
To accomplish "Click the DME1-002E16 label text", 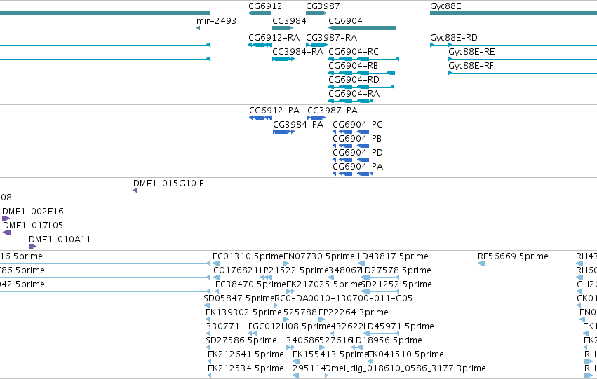I will [x=33, y=212].
